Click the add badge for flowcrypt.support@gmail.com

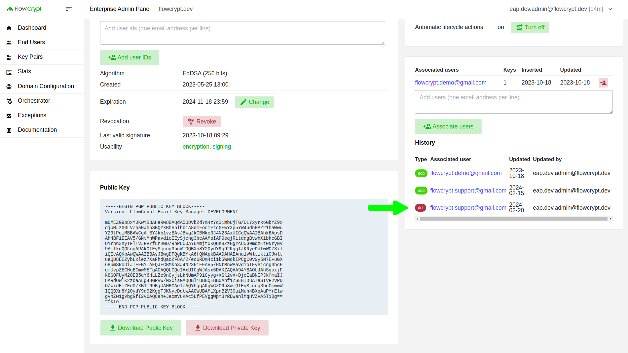tap(421, 191)
